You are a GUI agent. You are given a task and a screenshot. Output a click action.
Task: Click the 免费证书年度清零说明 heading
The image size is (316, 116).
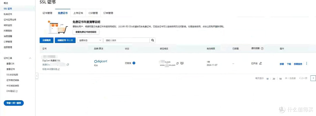click(x=86, y=22)
